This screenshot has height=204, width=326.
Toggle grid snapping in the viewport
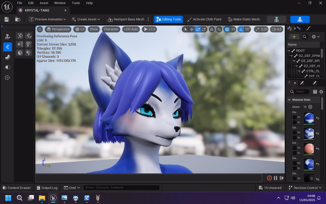pyautogui.click(x=227, y=29)
